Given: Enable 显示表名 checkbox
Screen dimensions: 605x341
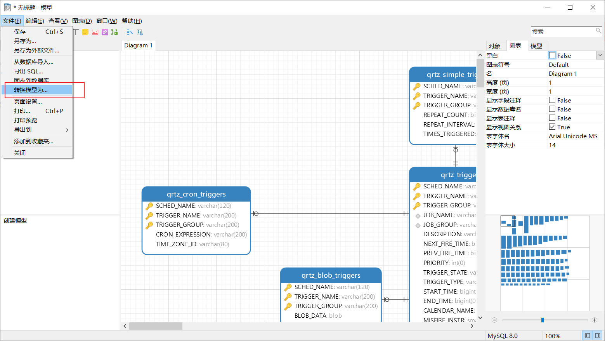Looking at the screenshot, I should point(552,118).
